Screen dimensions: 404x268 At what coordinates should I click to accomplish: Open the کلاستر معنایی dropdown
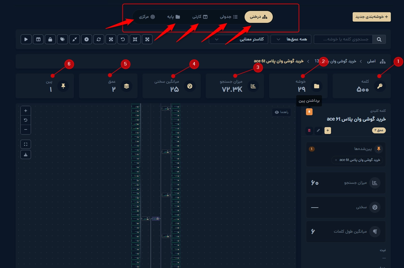[238, 39]
